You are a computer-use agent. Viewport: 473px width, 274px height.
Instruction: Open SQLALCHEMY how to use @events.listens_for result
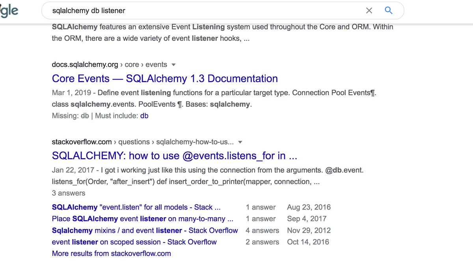coord(174,156)
